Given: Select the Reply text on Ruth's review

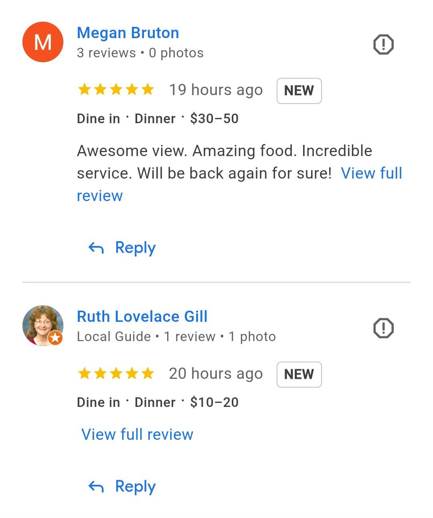Looking at the screenshot, I should (x=136, y=487).
